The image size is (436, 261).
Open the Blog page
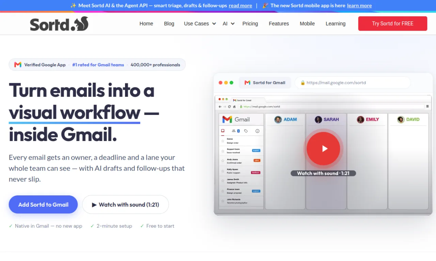pyautogui.click(x=169, y=24)
